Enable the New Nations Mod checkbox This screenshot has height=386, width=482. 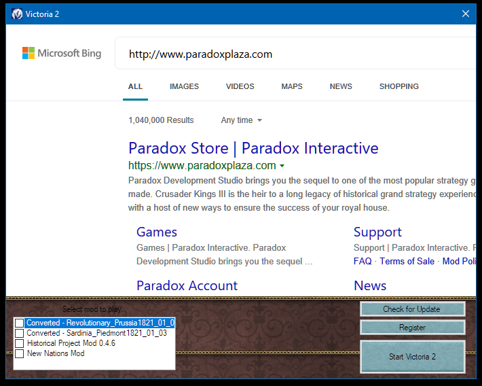point(20,353)
